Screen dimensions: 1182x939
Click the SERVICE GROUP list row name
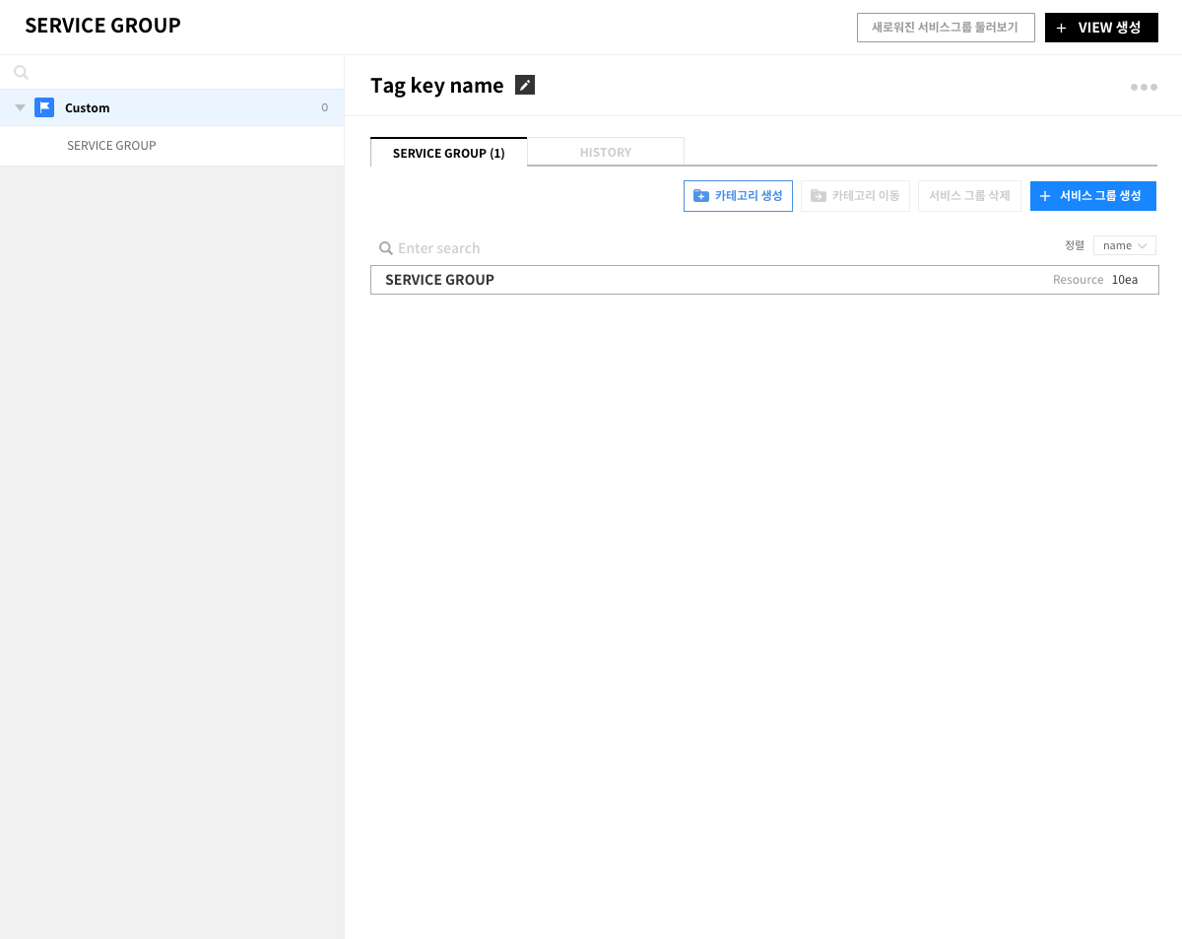[x=439, y=280]
